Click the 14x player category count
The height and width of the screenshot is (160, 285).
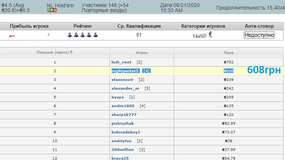[x=196, y=36]
